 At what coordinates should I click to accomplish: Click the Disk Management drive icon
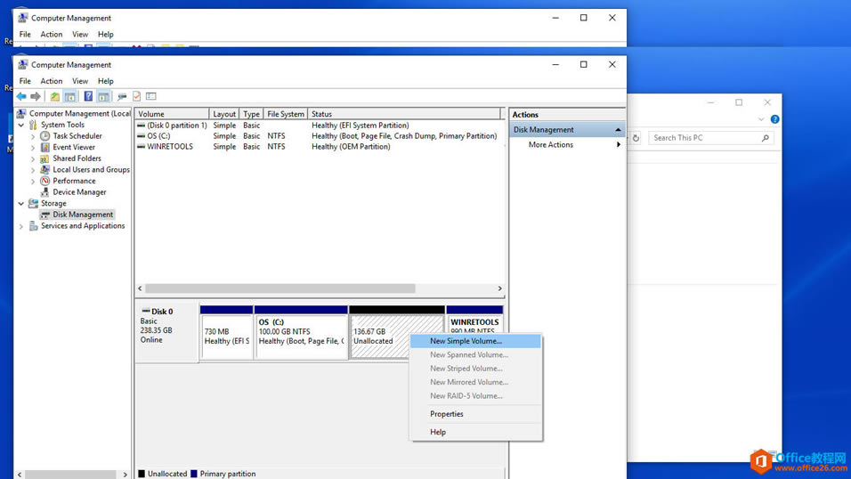45,215
